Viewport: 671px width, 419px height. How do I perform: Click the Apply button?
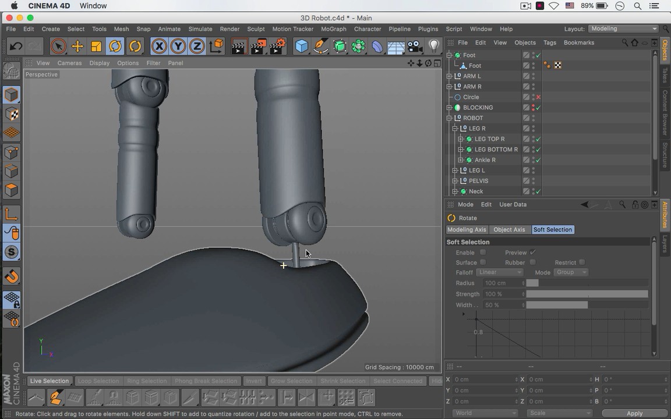point(634,413)
